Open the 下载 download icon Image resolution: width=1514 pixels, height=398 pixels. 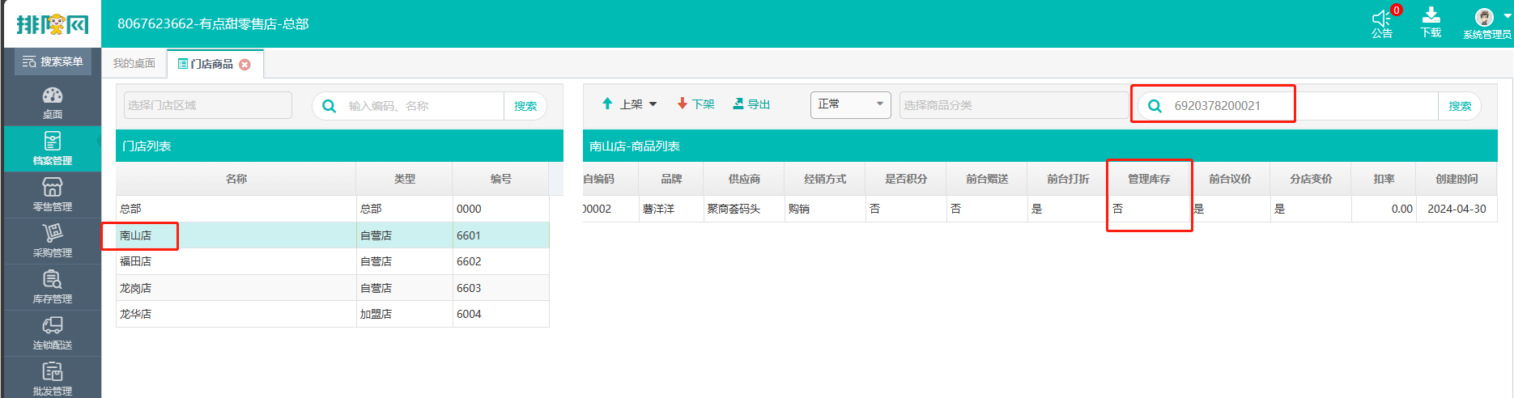tap(1431, 15)
